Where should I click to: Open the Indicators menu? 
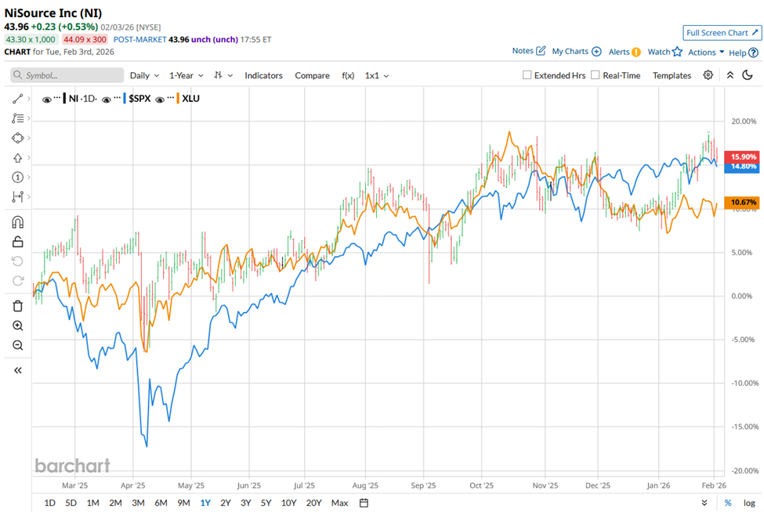click(263, 75)
